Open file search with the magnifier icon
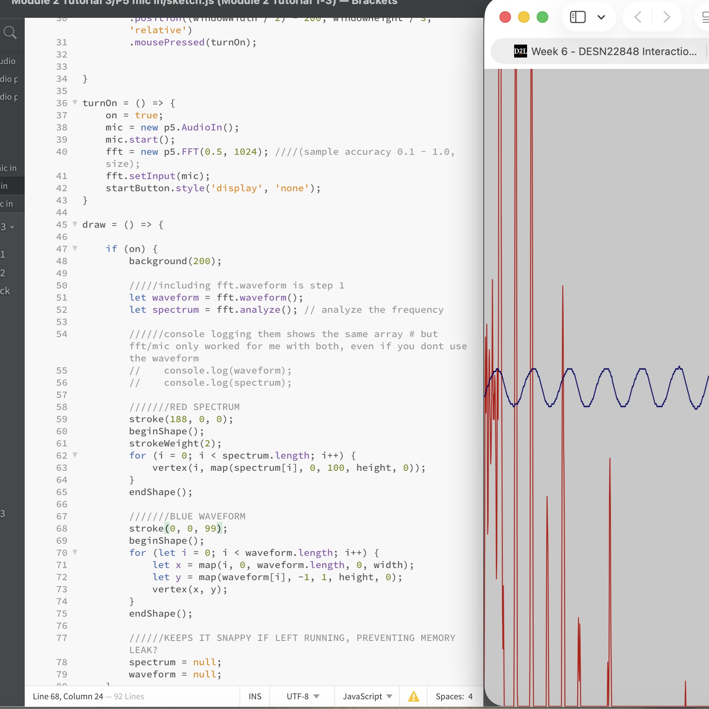The height and width of the screenshot is (709, 709). click(11, 32)
